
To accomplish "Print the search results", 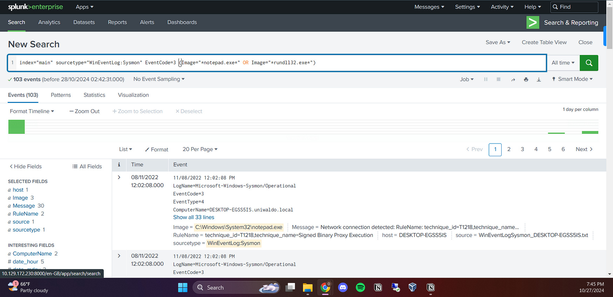I will (x=526, y=80).
